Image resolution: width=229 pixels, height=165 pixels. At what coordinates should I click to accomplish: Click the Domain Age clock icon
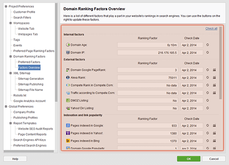click(68, 45)
